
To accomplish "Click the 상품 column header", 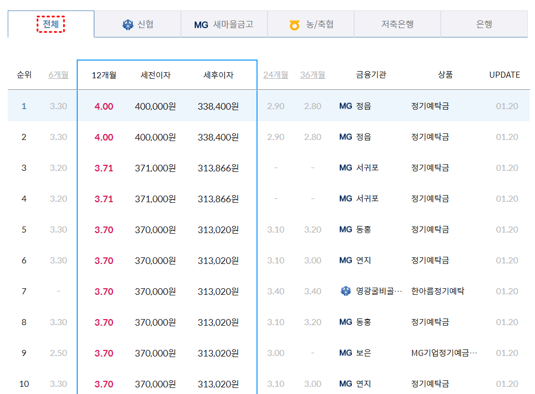I will point(445,74).
